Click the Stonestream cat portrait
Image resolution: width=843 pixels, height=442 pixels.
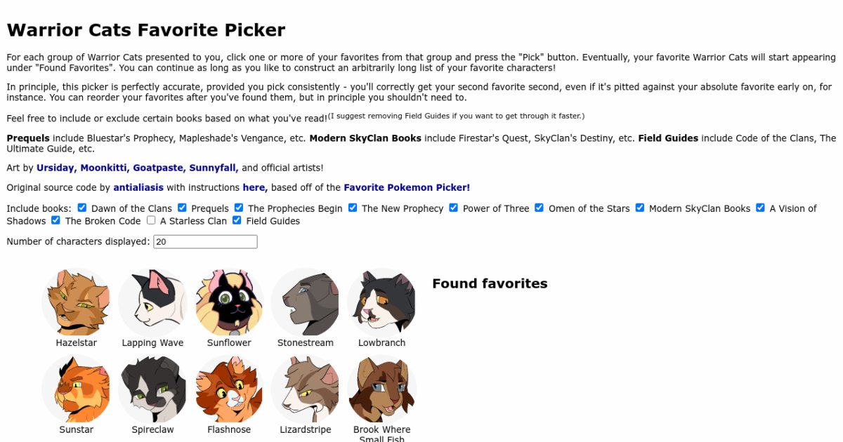click(305, 302)
